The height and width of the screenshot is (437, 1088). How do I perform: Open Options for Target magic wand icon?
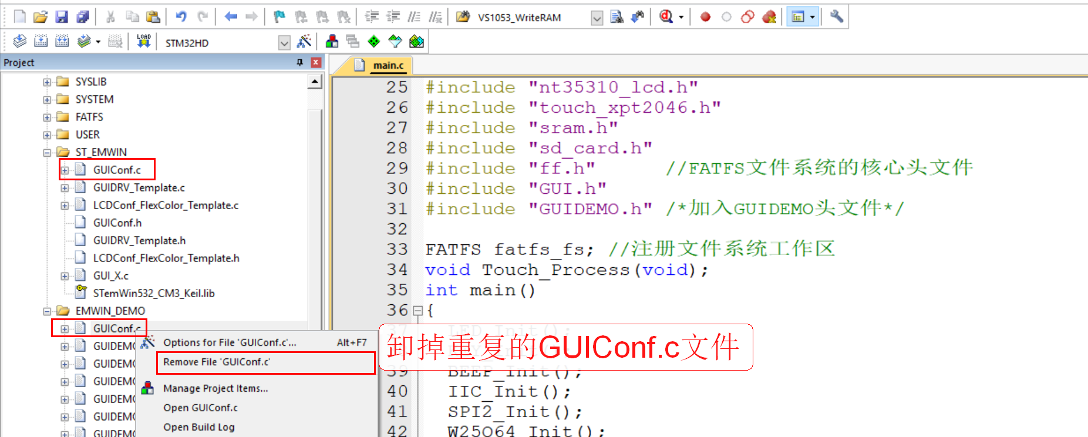[x=304, y=41]
